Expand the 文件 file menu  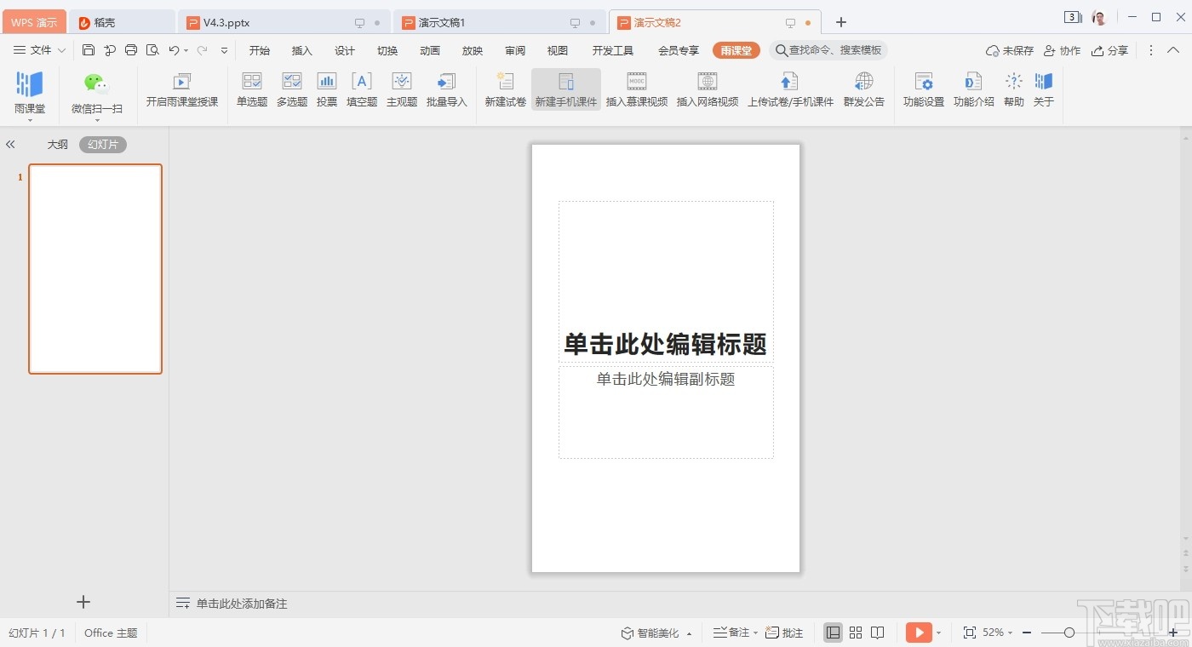40,50
